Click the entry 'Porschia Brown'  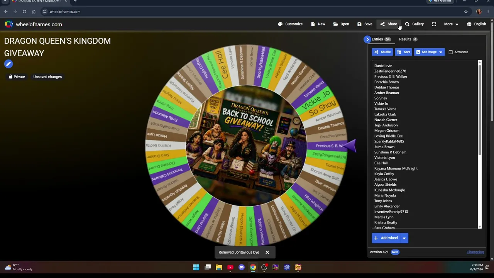pyautogui.click(x=386, y=82)
